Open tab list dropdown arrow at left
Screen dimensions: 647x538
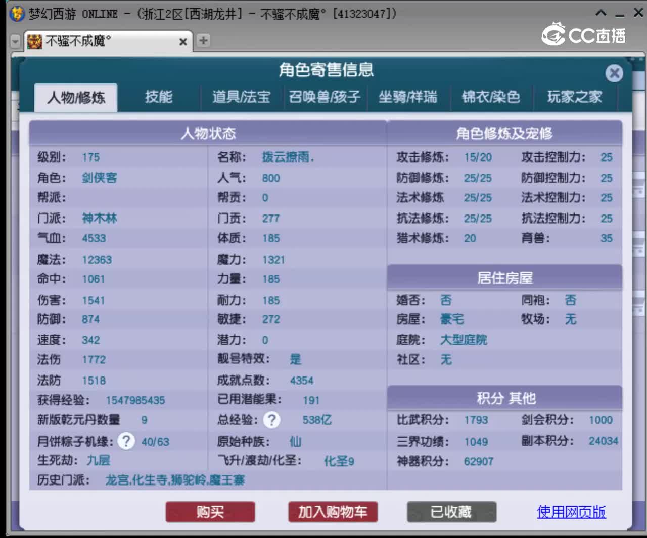click(x=15, y=41)
